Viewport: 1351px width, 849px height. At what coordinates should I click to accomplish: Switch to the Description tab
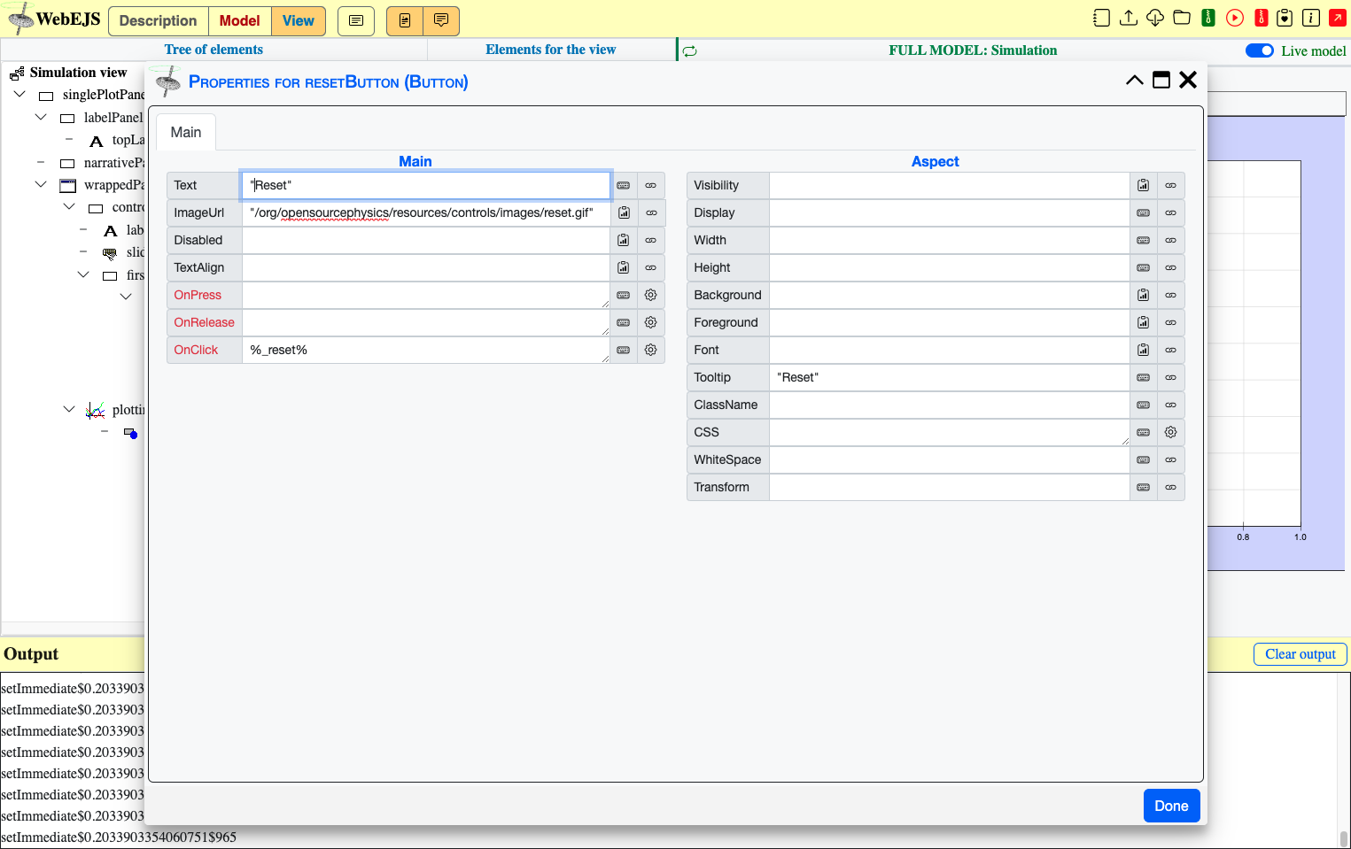click(158, 20)
